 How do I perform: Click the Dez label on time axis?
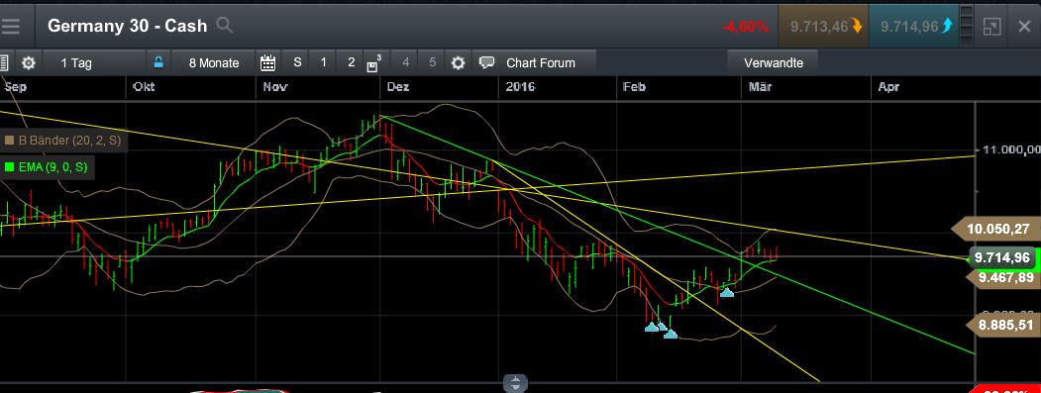click(397, 87)
